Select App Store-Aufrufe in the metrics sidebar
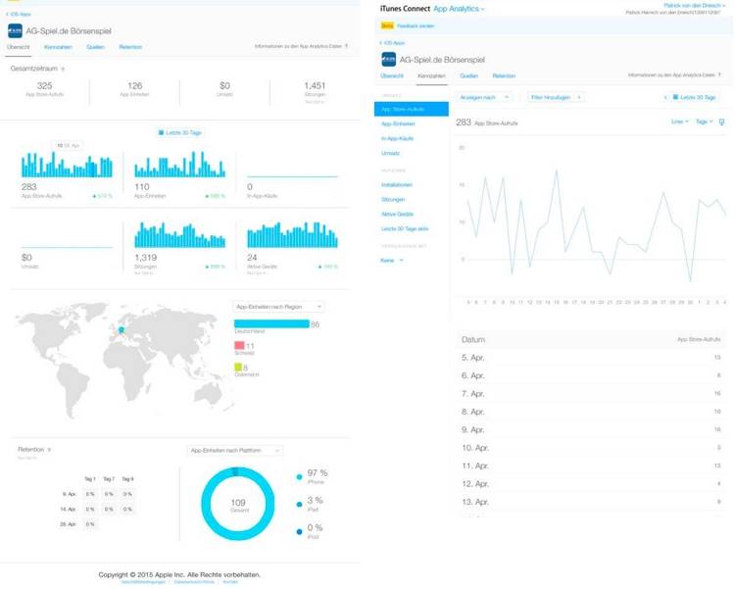 pyautogui.click(x=411, y=109)
